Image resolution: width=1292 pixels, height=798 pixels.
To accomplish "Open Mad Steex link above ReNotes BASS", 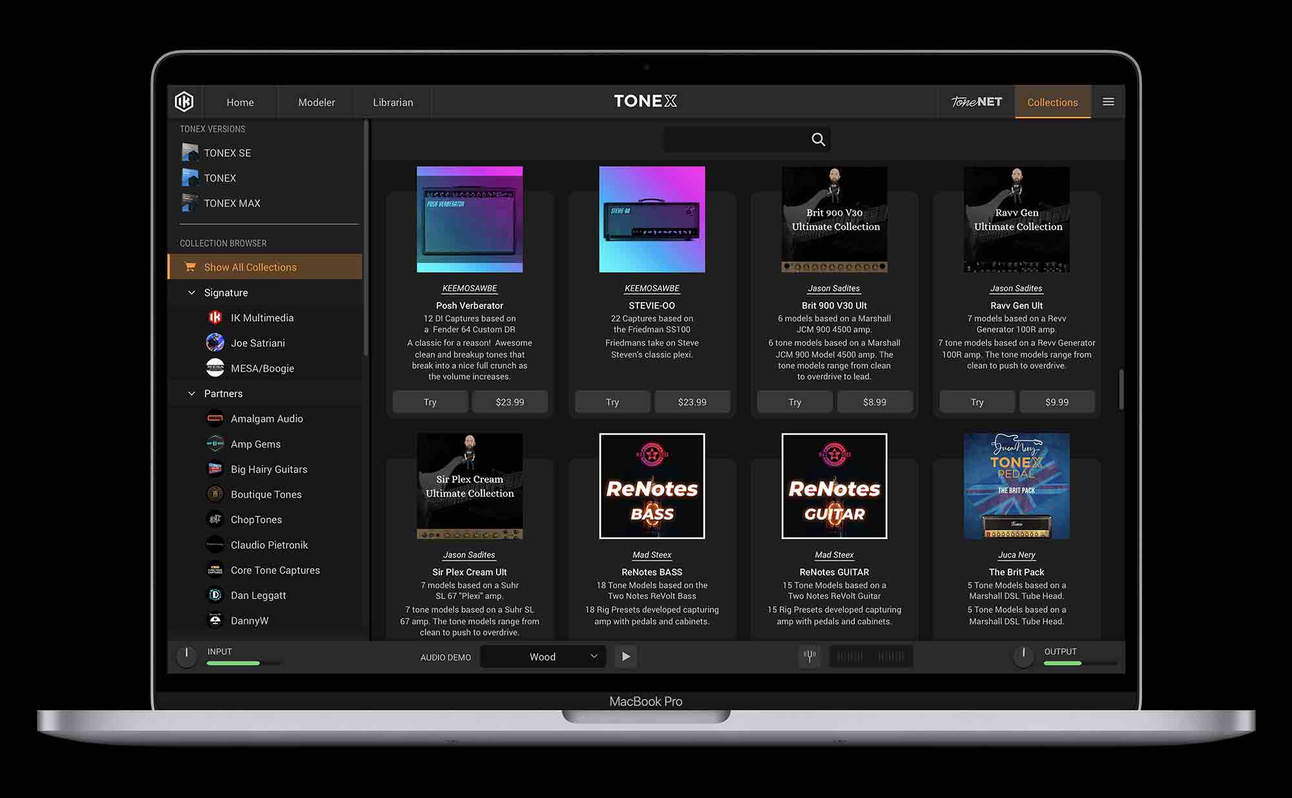I will point(652,555).
